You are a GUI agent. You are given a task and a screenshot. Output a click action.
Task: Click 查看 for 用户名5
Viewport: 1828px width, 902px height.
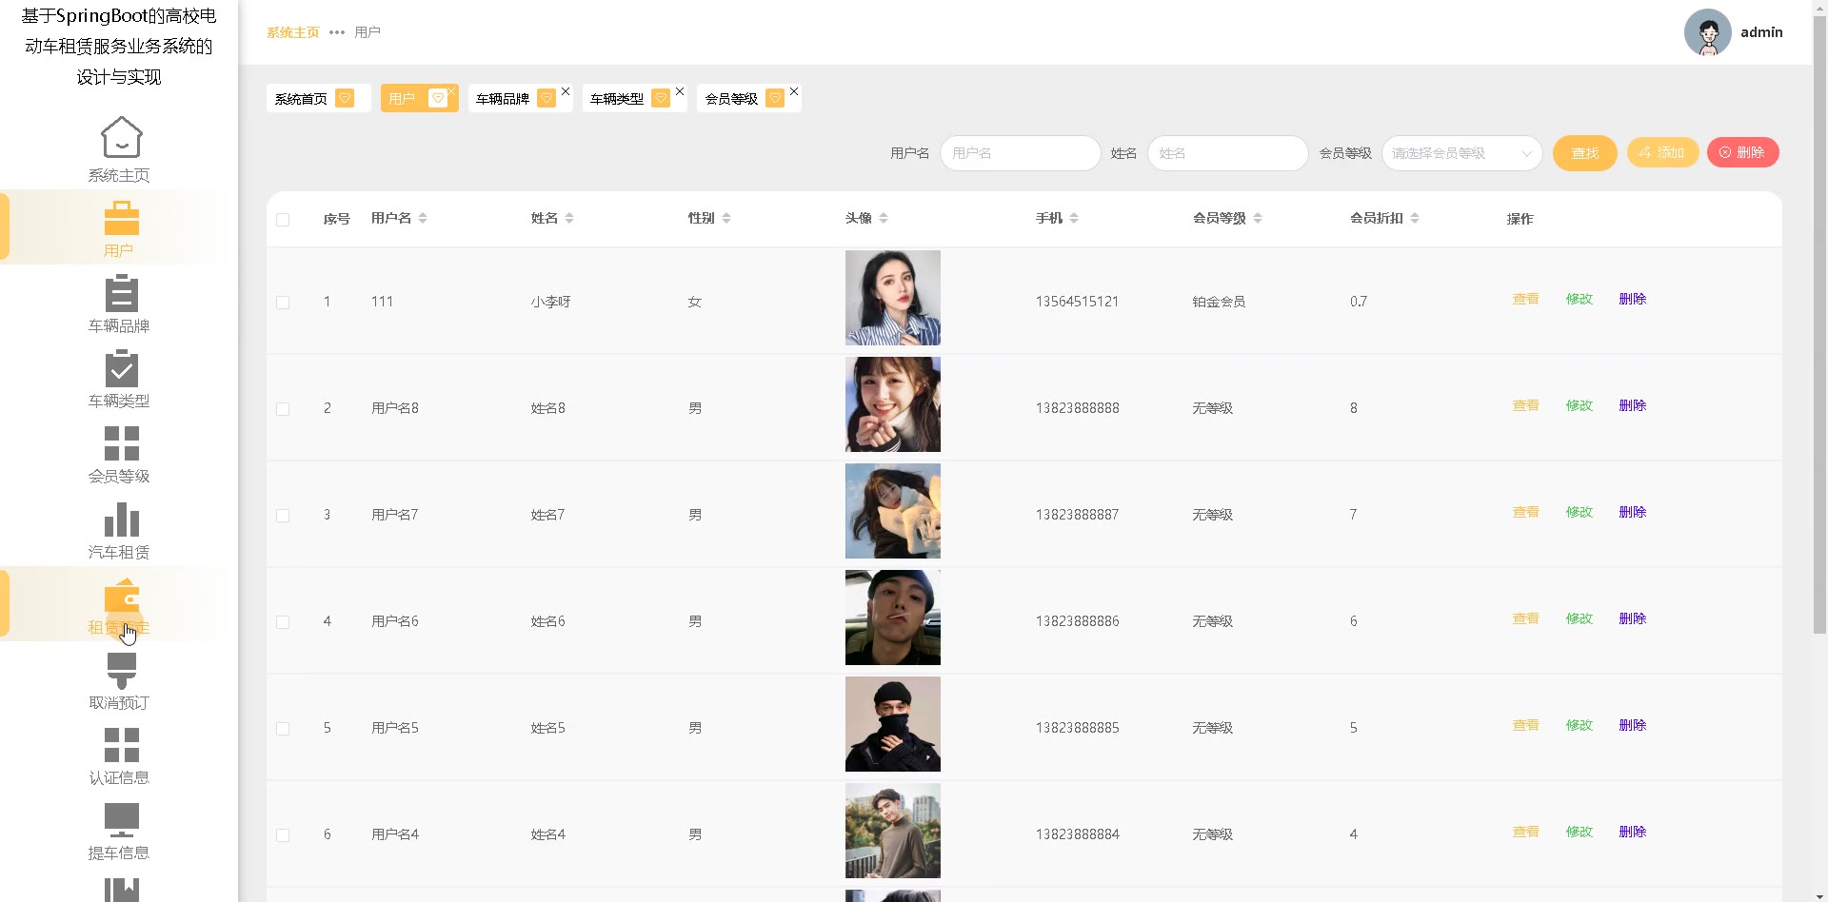[1526, 725]
